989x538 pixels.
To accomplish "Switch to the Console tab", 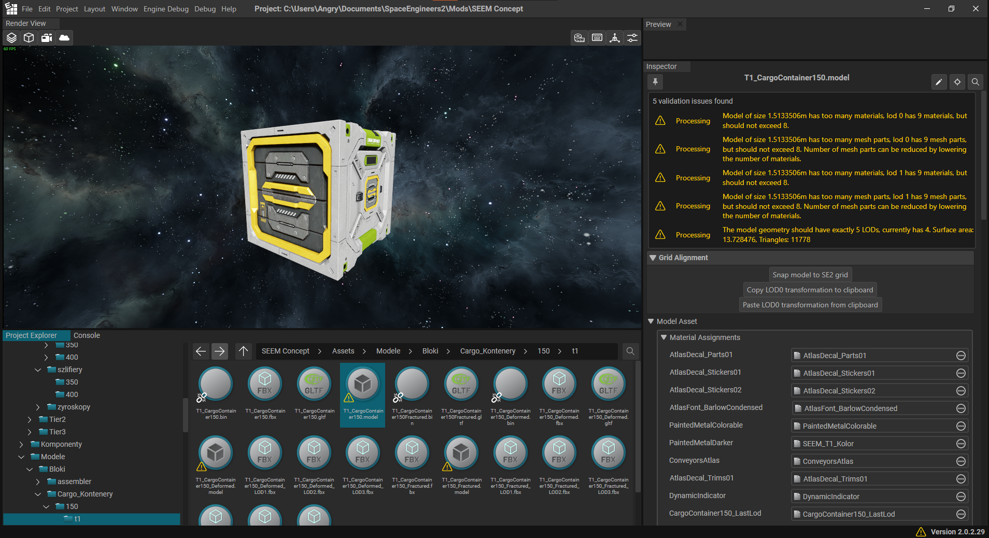I will point(87,335).
